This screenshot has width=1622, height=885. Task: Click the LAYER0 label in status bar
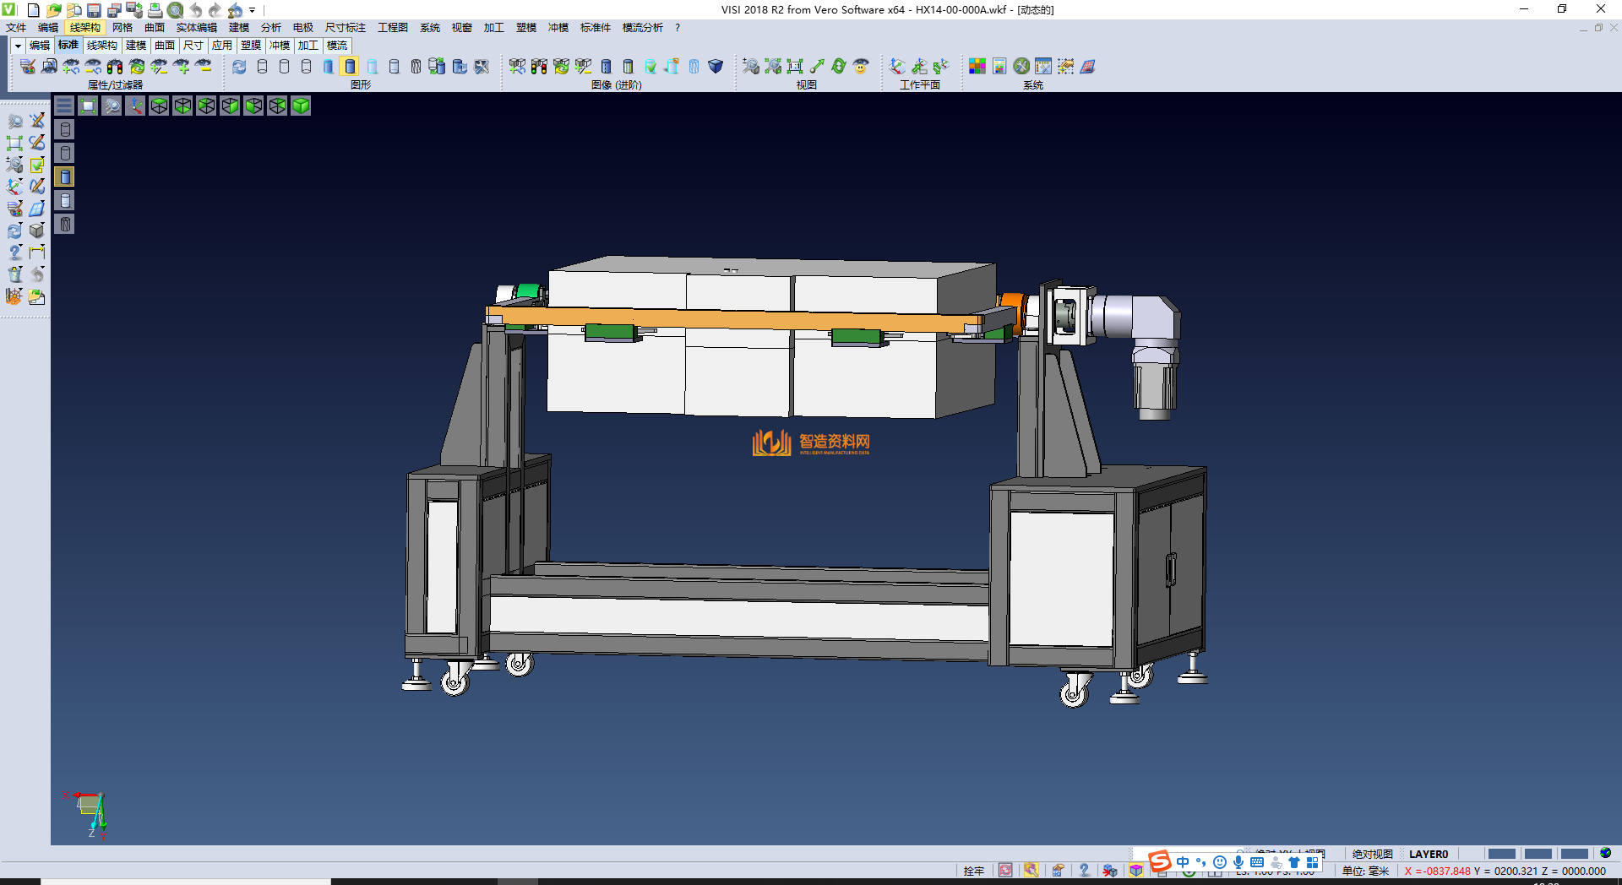click(1428, 854)
